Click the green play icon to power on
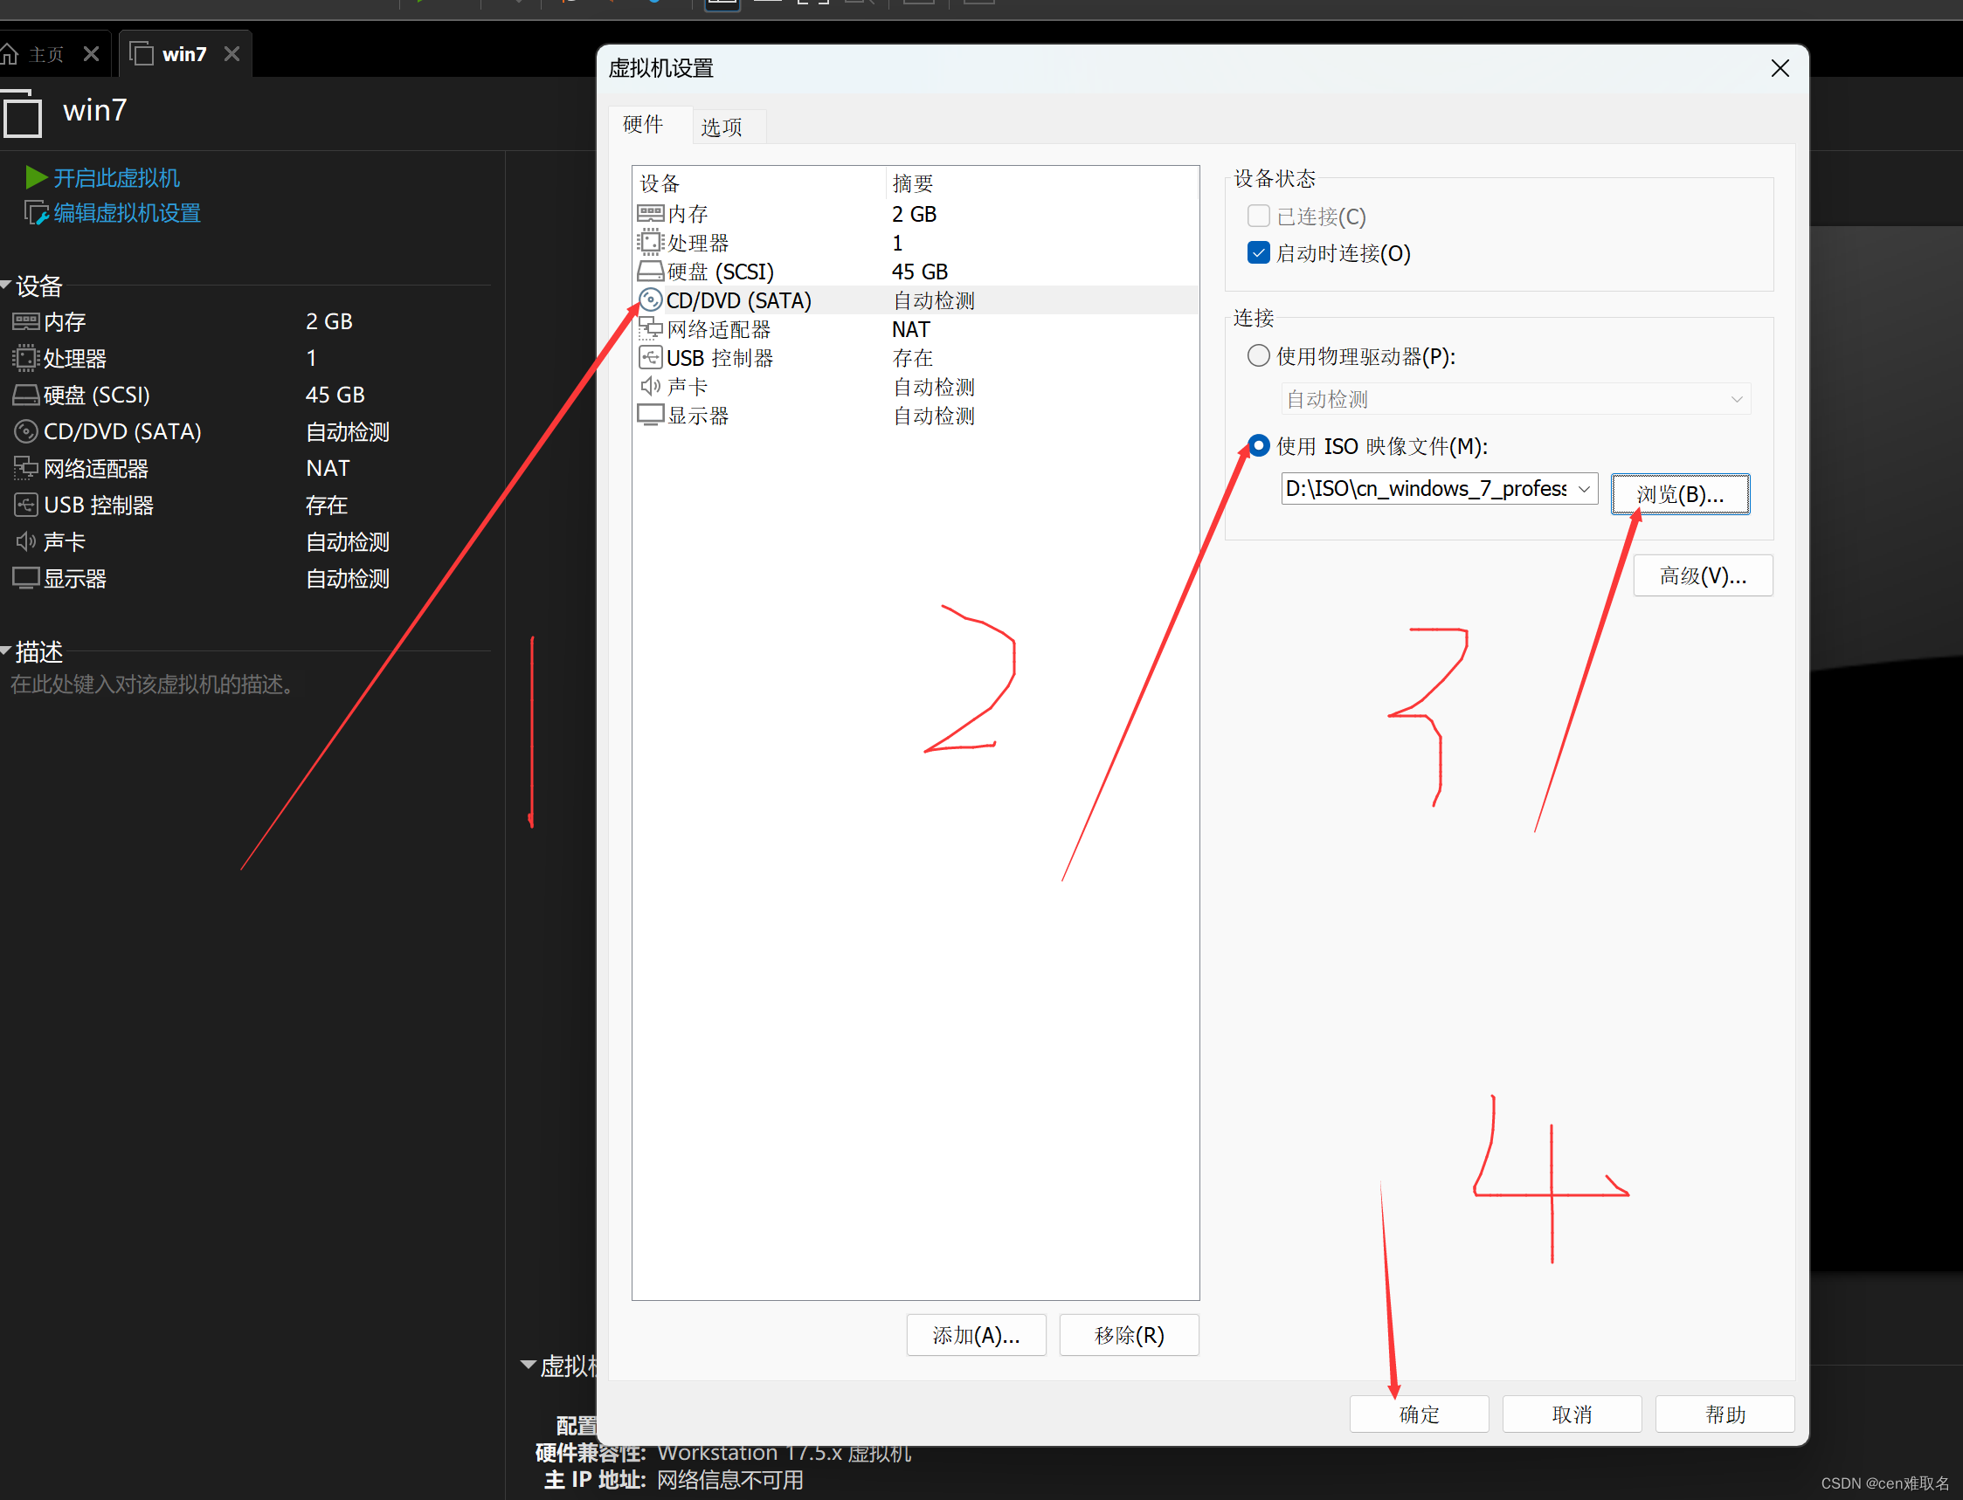This screenshot has height=1500, width=1963. coord(36,176)
